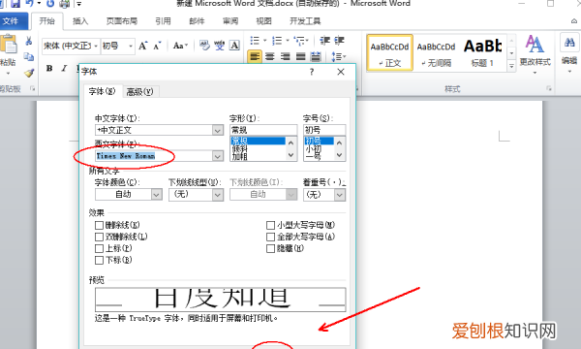Switch to the 审阅 Review tab
This screenshot has height=349, width=581.
pos(230,21)
